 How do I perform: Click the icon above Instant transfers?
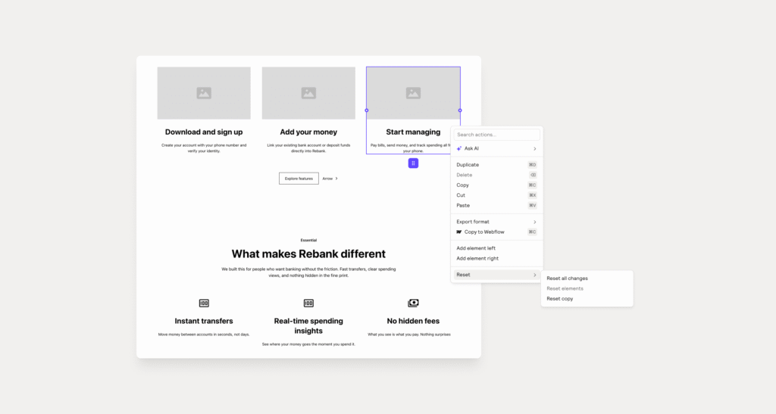204,303
